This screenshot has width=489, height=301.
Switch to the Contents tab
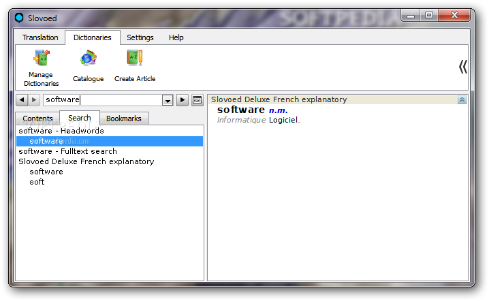tap(37, 118)
